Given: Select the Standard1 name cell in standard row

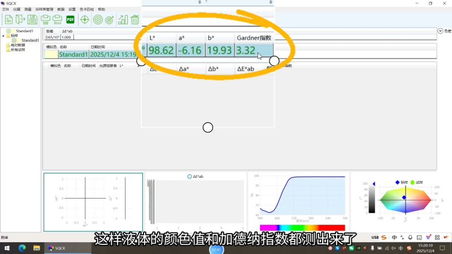Looking at the screenshot, I should [x=73, y=54].
